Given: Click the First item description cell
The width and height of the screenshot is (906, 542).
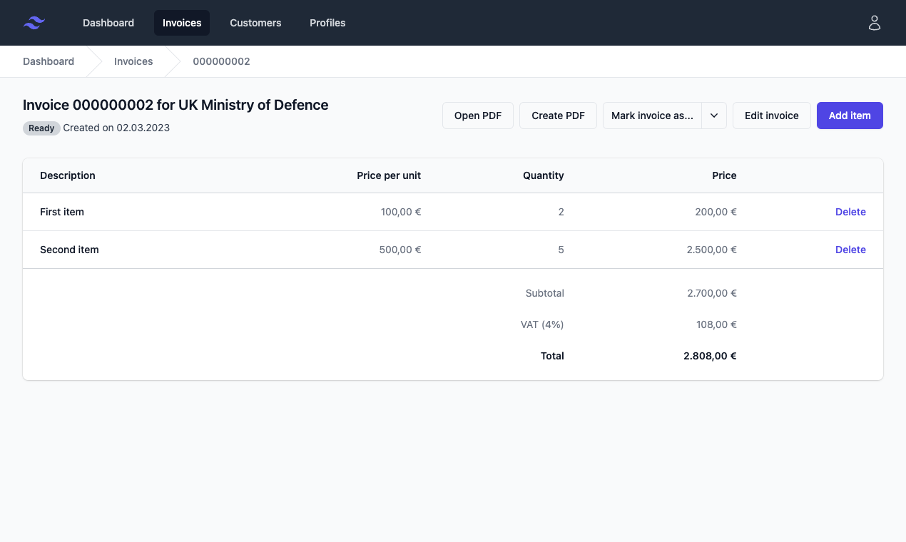Looking at the screenshot, I should coord(62,212).
